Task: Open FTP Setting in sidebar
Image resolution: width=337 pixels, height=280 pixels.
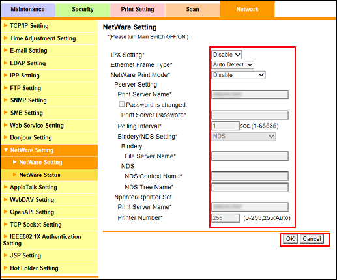Action: pyautogui.click(x=49, y=88)
